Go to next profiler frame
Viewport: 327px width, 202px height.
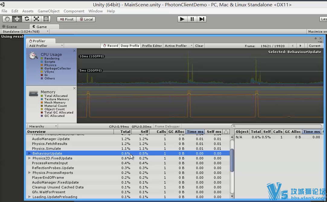pyautogui.click(x=300, y=46)
